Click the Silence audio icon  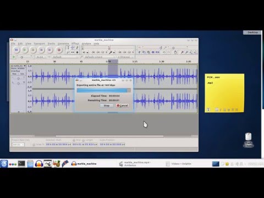157,52
